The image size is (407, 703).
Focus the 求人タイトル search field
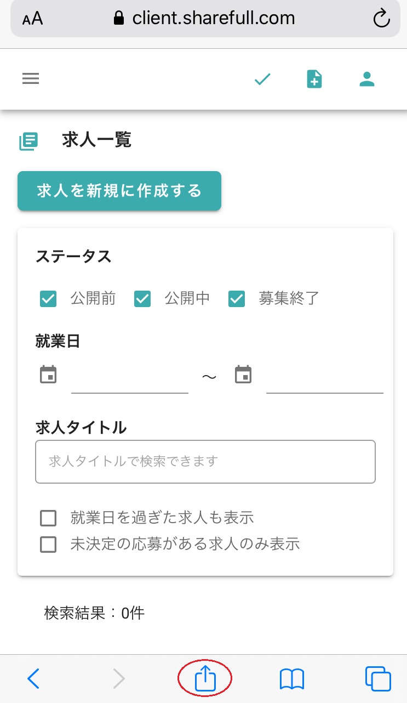click(x=205, y=462)
